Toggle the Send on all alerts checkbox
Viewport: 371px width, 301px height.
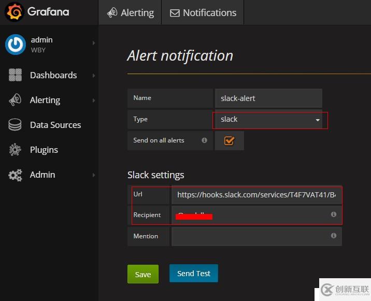pos(229,141)
